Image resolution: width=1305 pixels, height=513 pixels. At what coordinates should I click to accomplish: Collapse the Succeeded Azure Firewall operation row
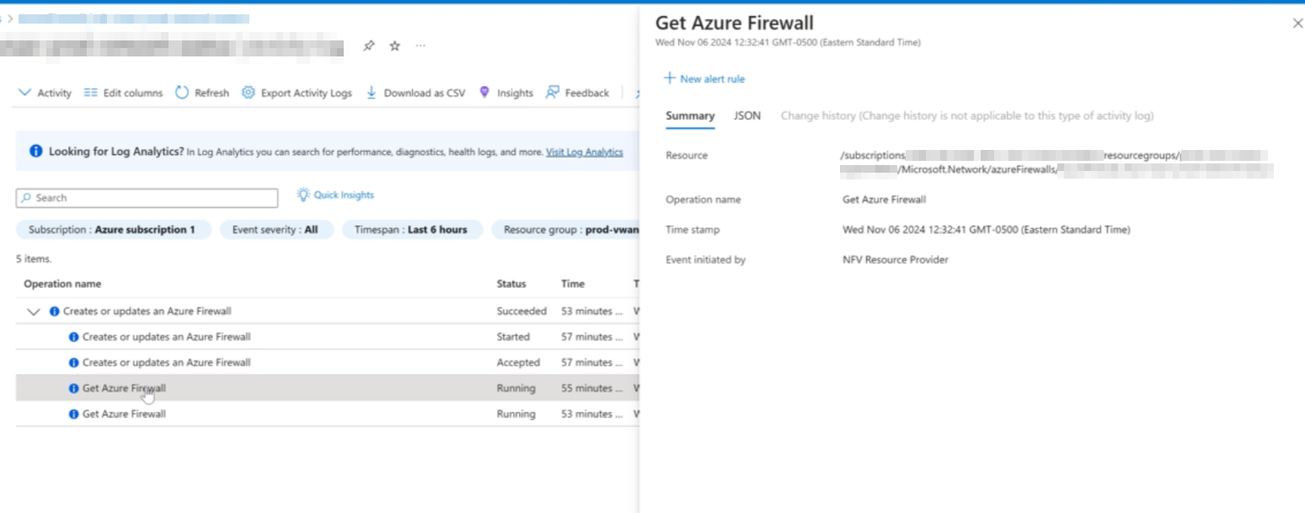coord(34,312)
